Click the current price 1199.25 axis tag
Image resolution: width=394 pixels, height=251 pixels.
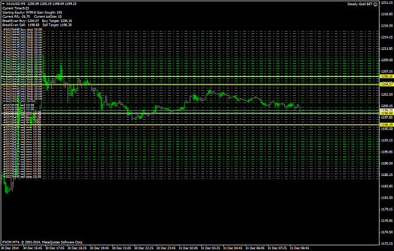[386, 110]
